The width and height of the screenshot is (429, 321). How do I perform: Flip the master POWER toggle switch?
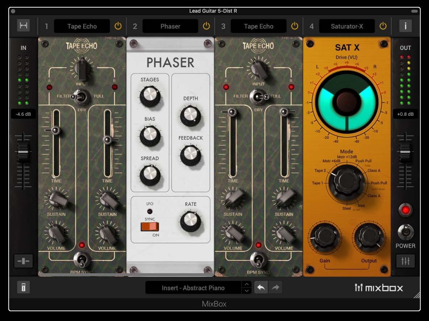click(x=405, y=232)
